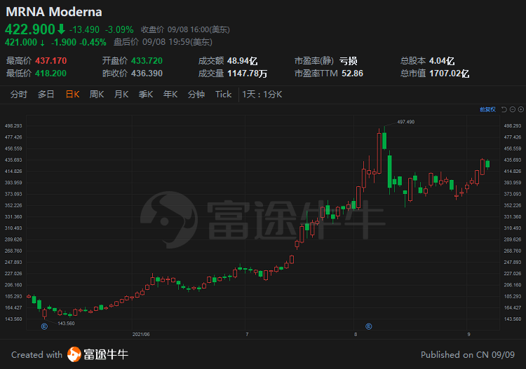This screenshot has height=369, width=526.
Task: Click the left axis label 498.293
Action: pyautogui.click(x=13, y=125)
